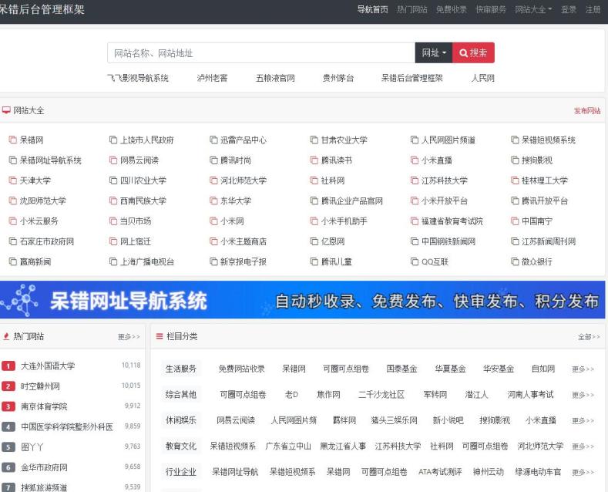Click the rank 1 badge for 大连外国语大学
Image resolution: width=608 pixels, height=492 pixels.
point(8,366)
